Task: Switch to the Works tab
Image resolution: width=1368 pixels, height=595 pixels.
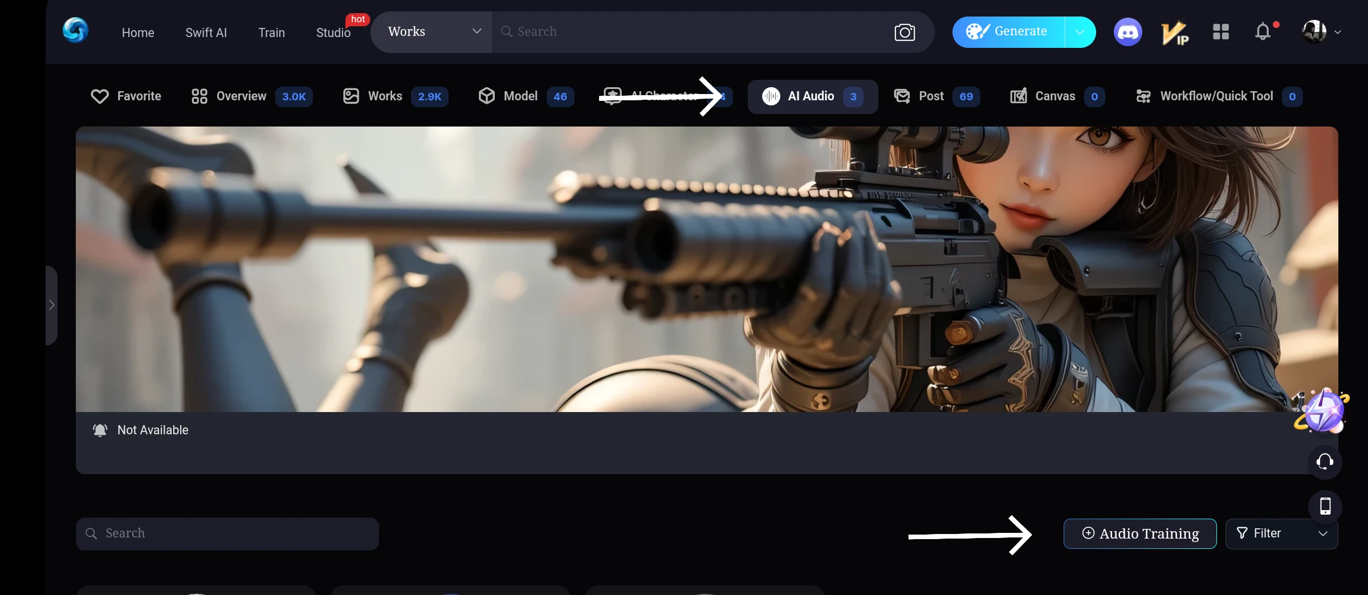Action: point(395,96)
